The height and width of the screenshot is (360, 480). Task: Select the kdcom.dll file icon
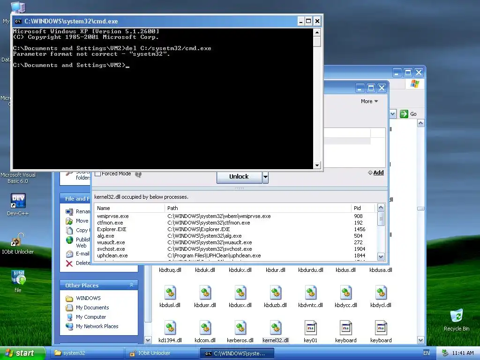tap(205, 328)
